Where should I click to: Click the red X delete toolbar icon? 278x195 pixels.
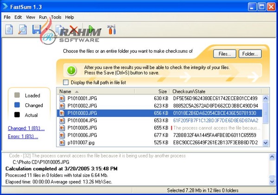tap(74, 30)
